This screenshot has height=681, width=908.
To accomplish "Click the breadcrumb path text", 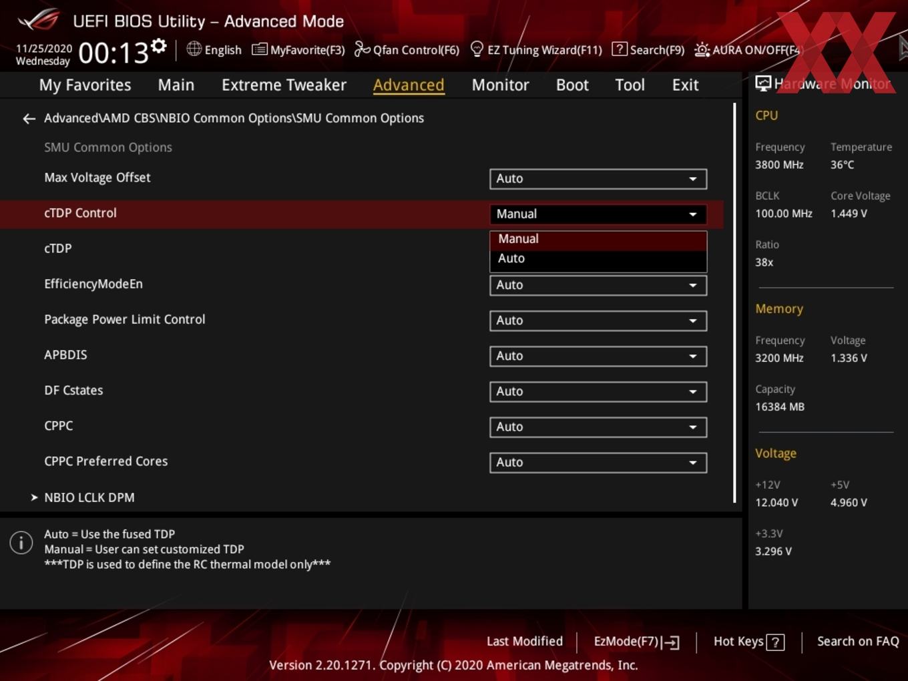I will (234, 118).
